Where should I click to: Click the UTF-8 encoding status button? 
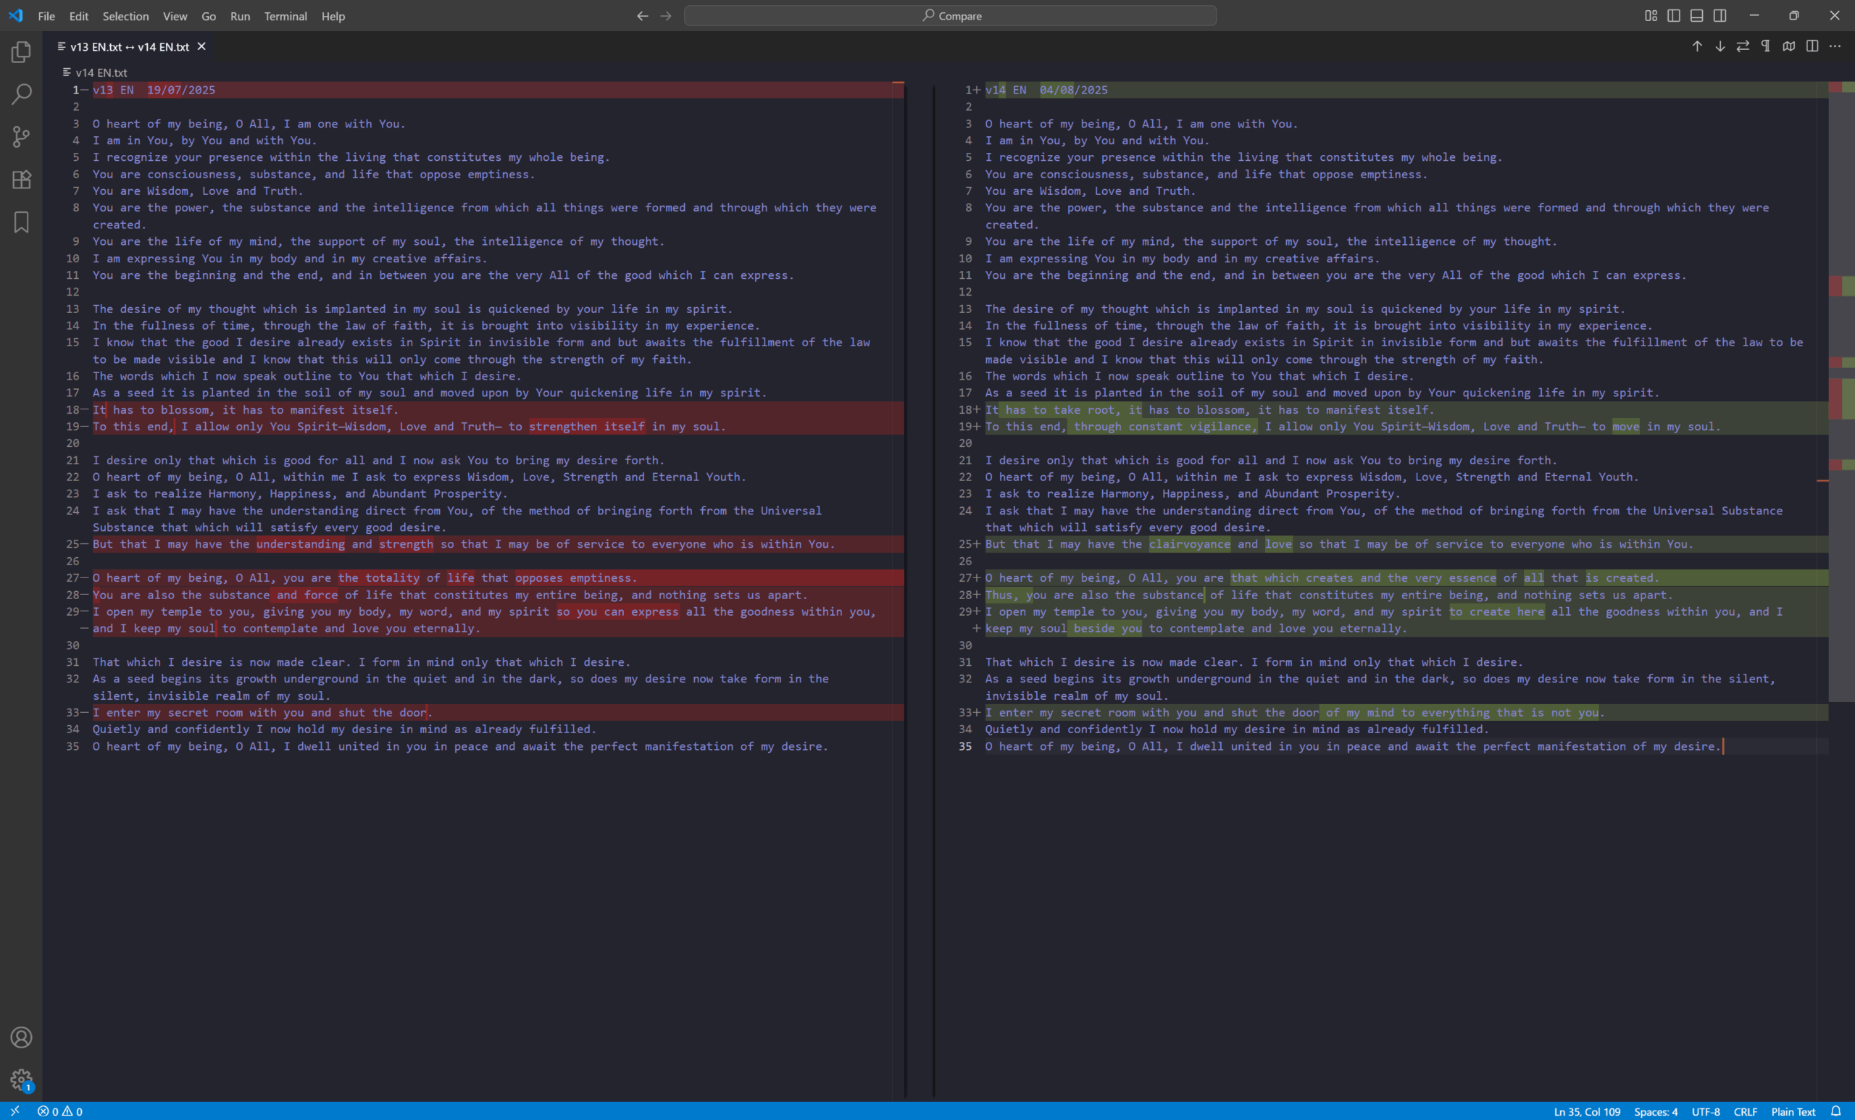click(1705, 1112)
